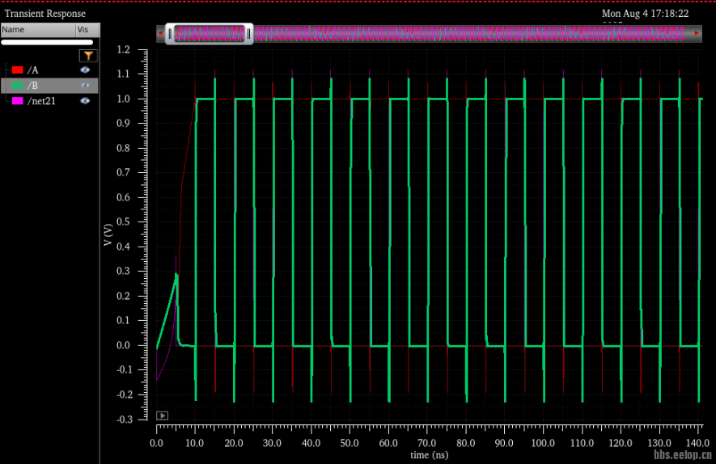Click the Vis column header
The height and width of the screenshot is (464, 716).
pyautogui.click(x=87, y=30)
